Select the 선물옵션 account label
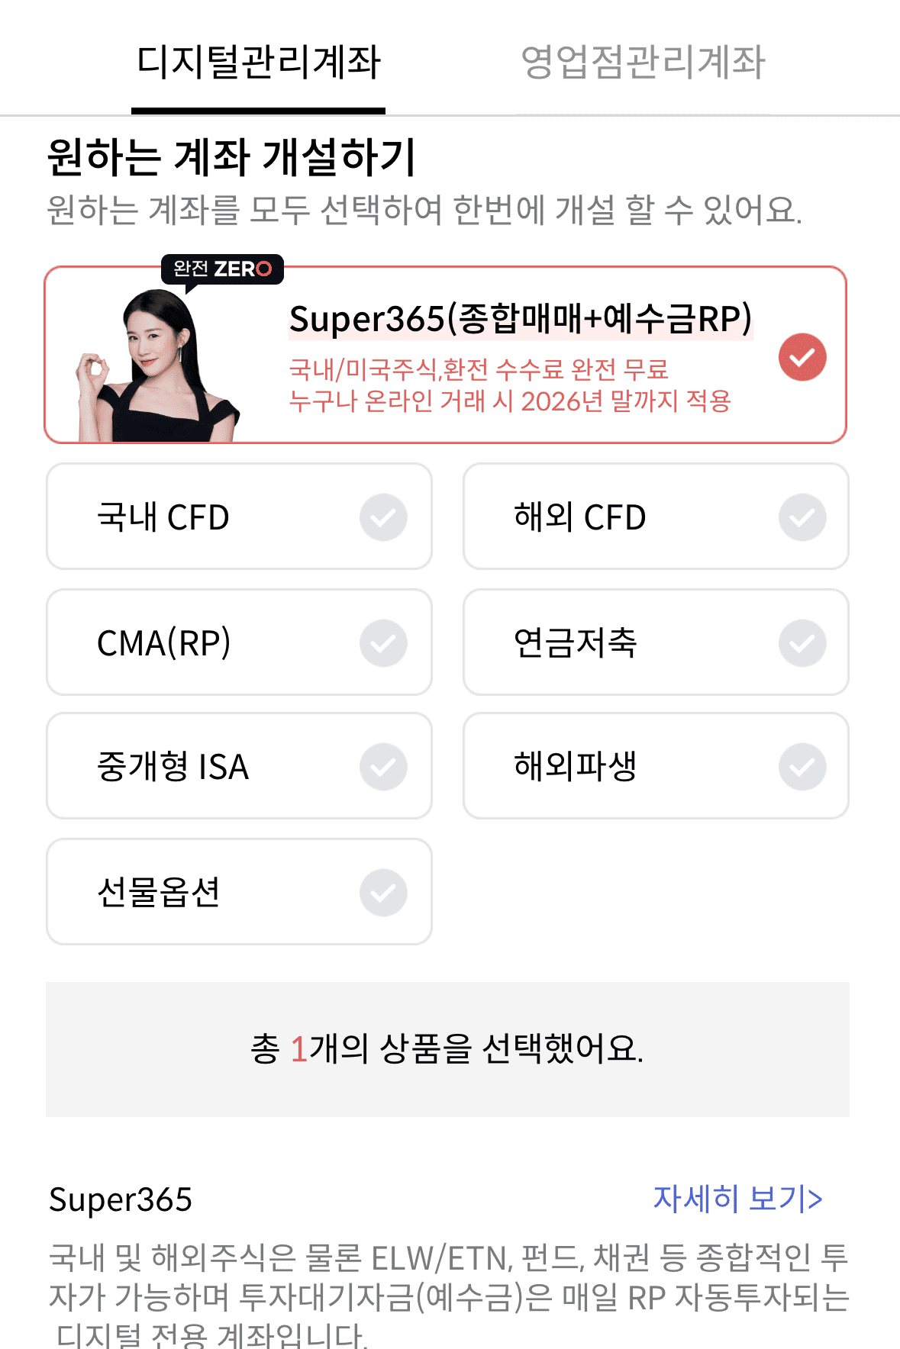The width and height of the screenshot is (900, 1349). point(159,892)
